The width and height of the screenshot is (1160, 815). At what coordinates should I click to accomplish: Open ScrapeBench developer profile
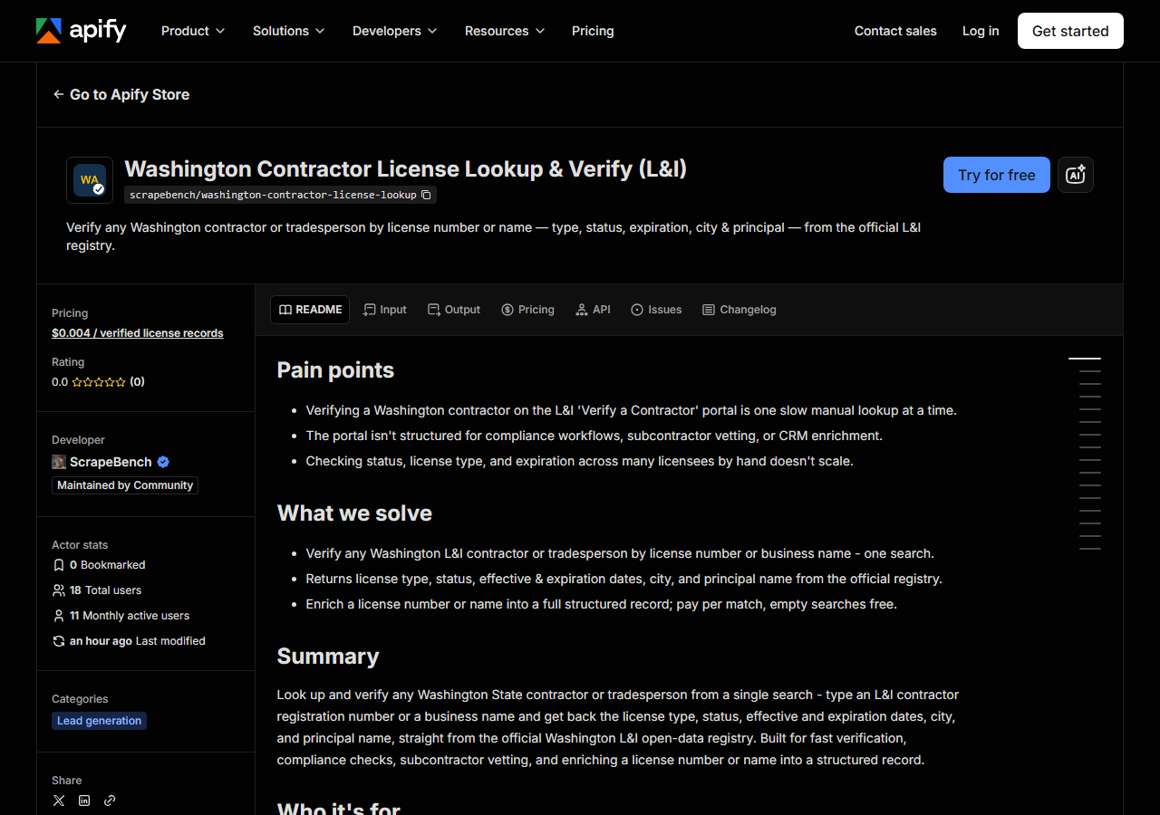click(x=111, y=462)
